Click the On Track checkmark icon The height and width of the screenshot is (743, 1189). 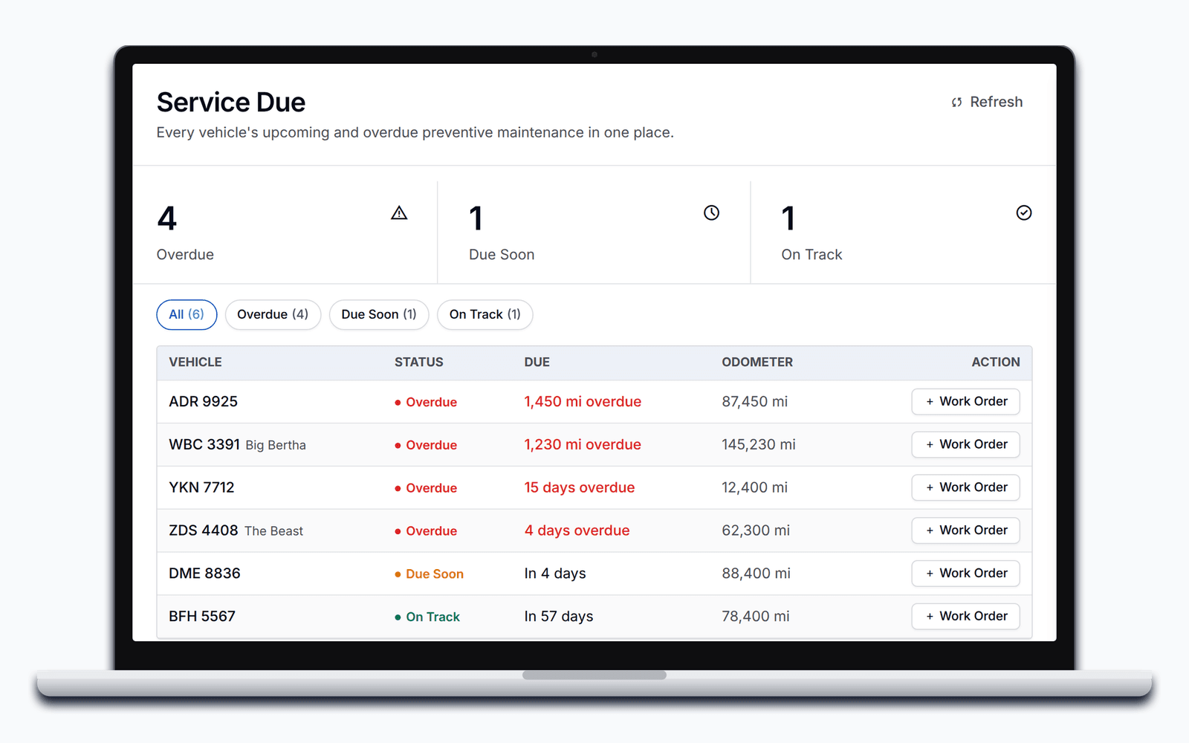point(1024,213)
